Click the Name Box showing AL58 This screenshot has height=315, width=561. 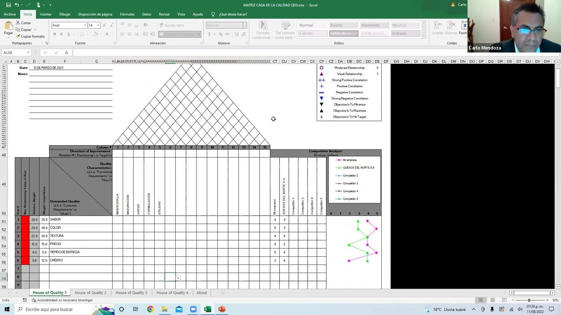click(17, 52)
